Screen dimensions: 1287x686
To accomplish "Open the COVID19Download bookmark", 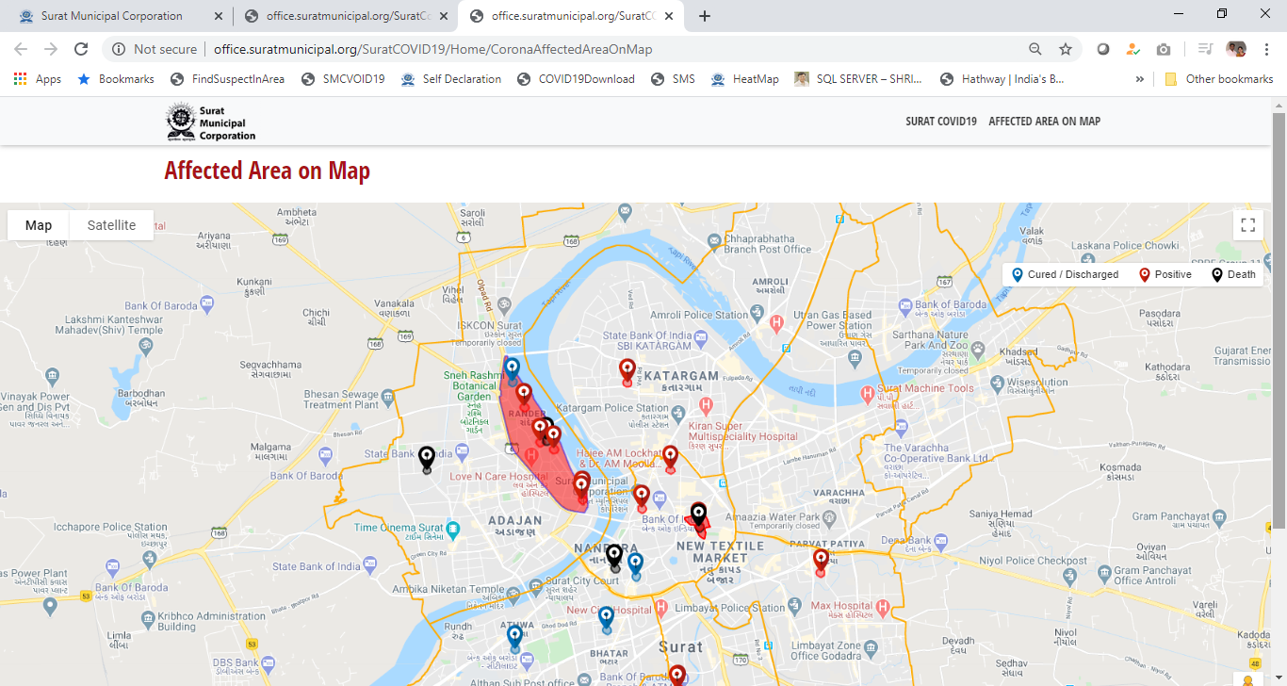I will click(576, 79).
